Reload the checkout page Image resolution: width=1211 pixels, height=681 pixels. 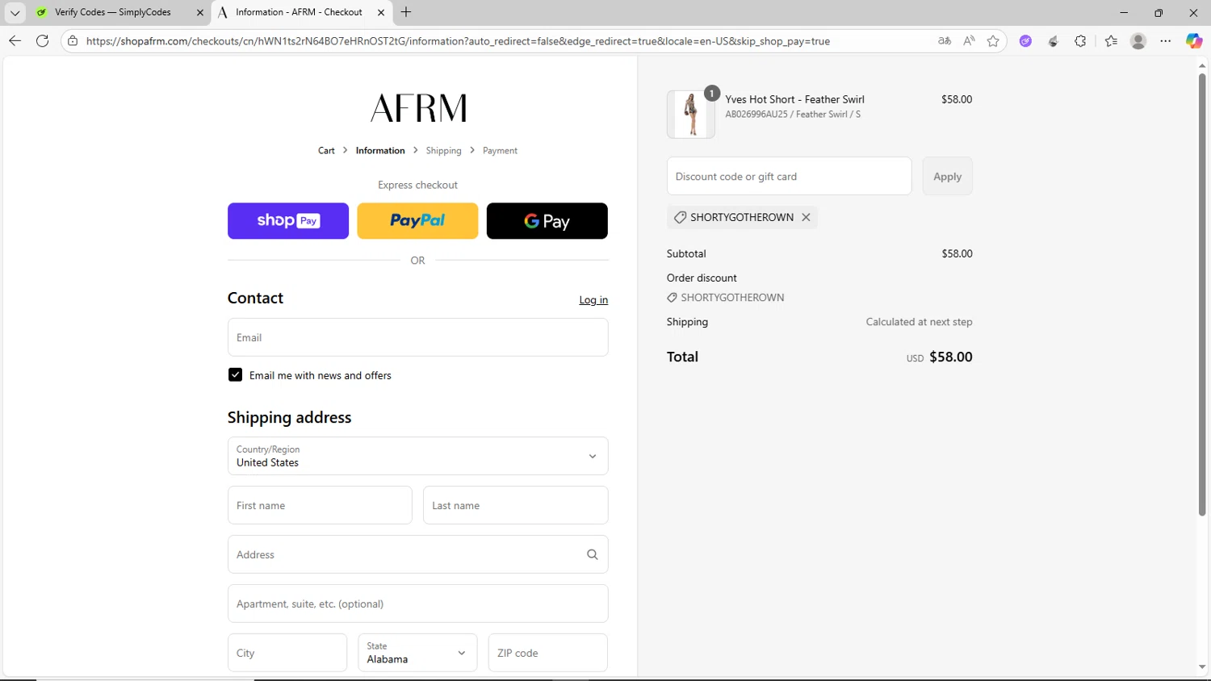point(43,41)
